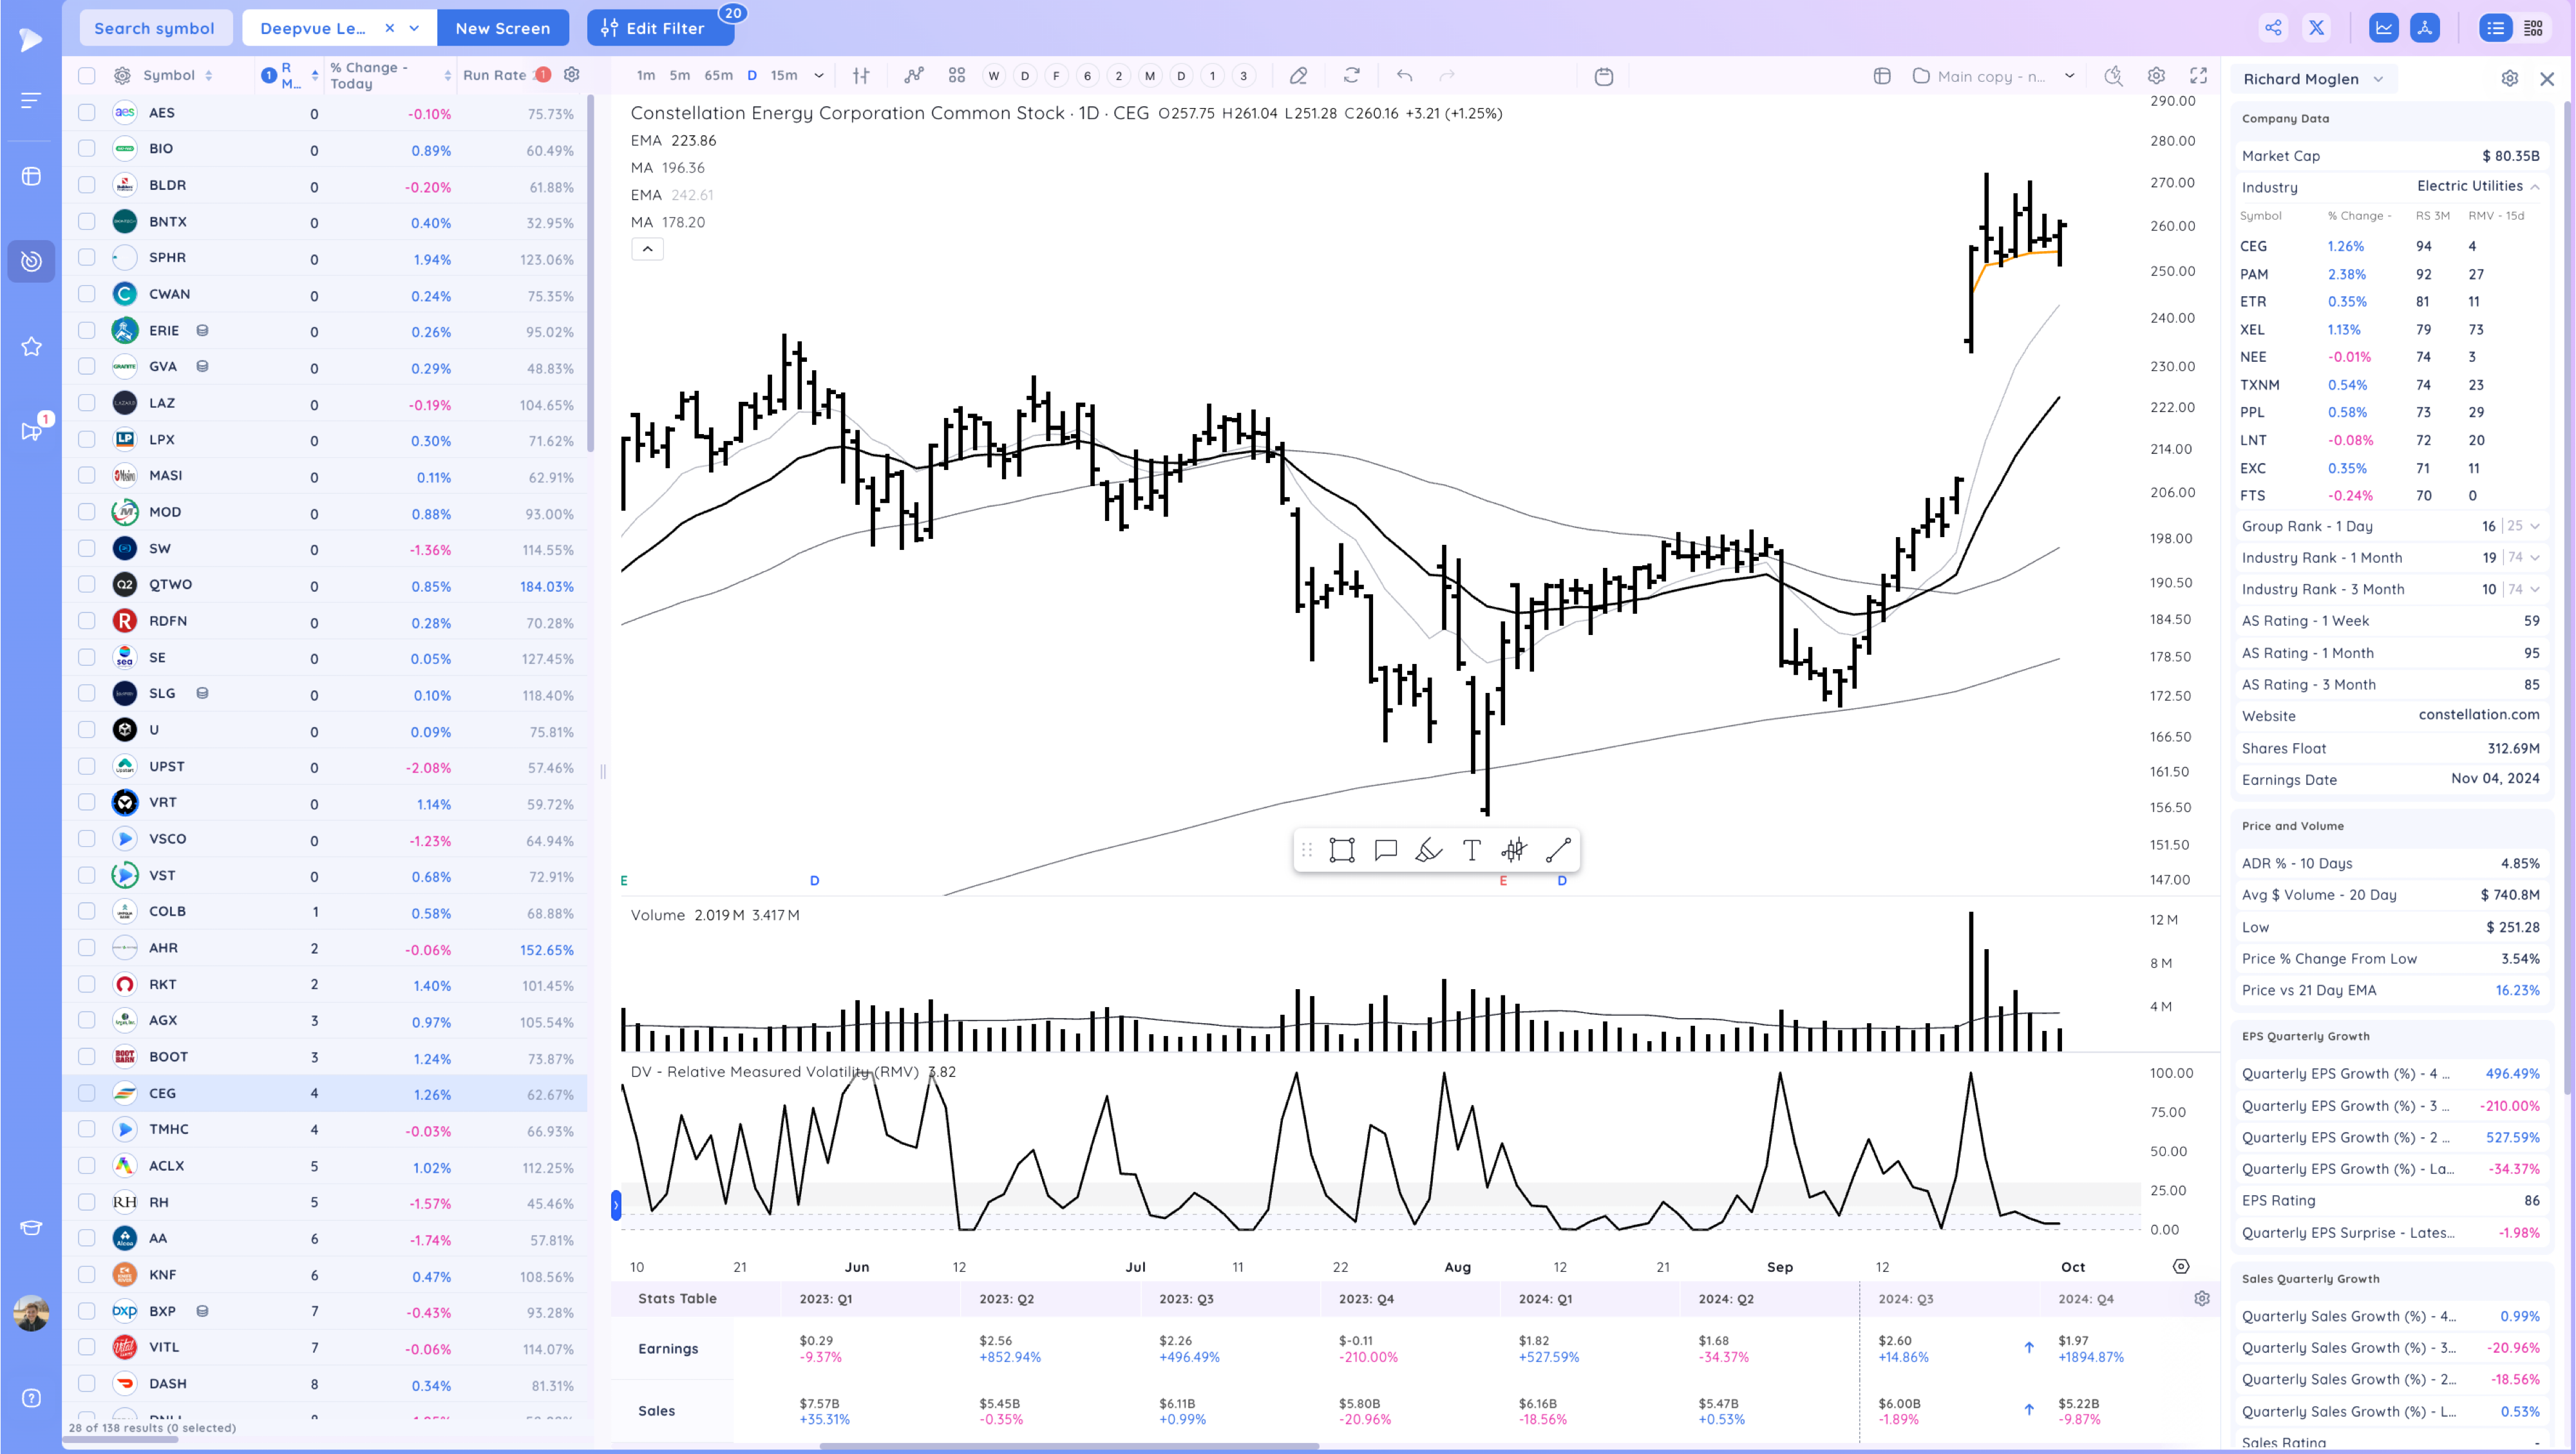Viewport: 2576px width, 1454px height.
Task: Click the chart time axis settings icon
Action: 2181,1266
